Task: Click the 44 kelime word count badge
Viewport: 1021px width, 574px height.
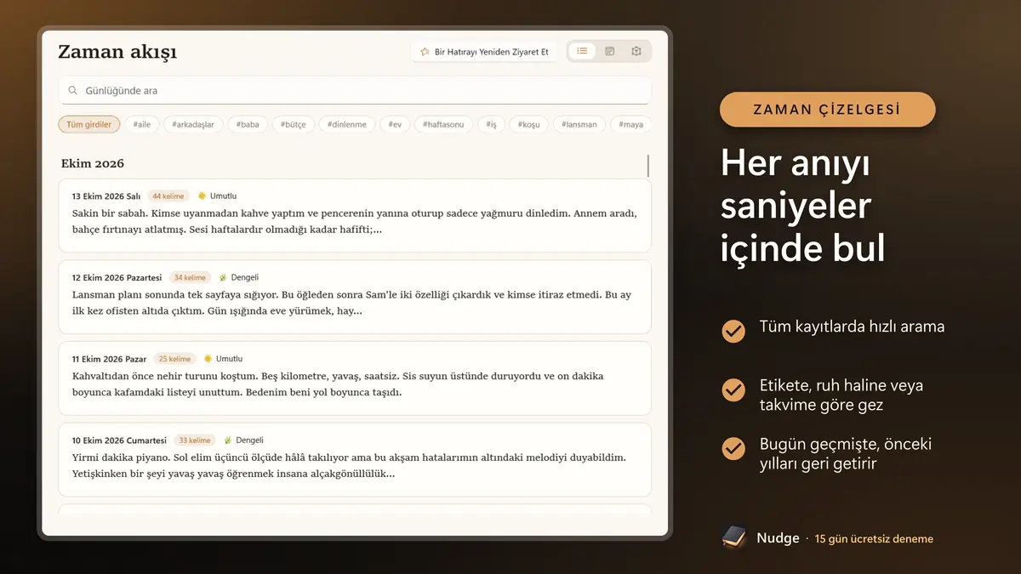Action: tap(168, 196)
